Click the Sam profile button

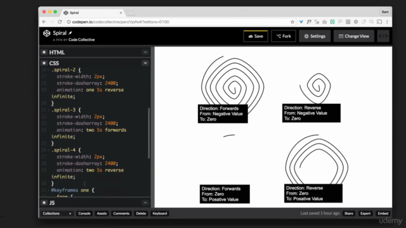(385, 12)
